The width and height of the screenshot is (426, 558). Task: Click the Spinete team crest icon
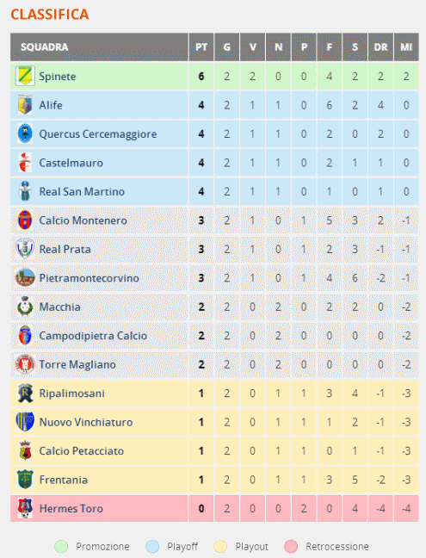pos(25,76)
